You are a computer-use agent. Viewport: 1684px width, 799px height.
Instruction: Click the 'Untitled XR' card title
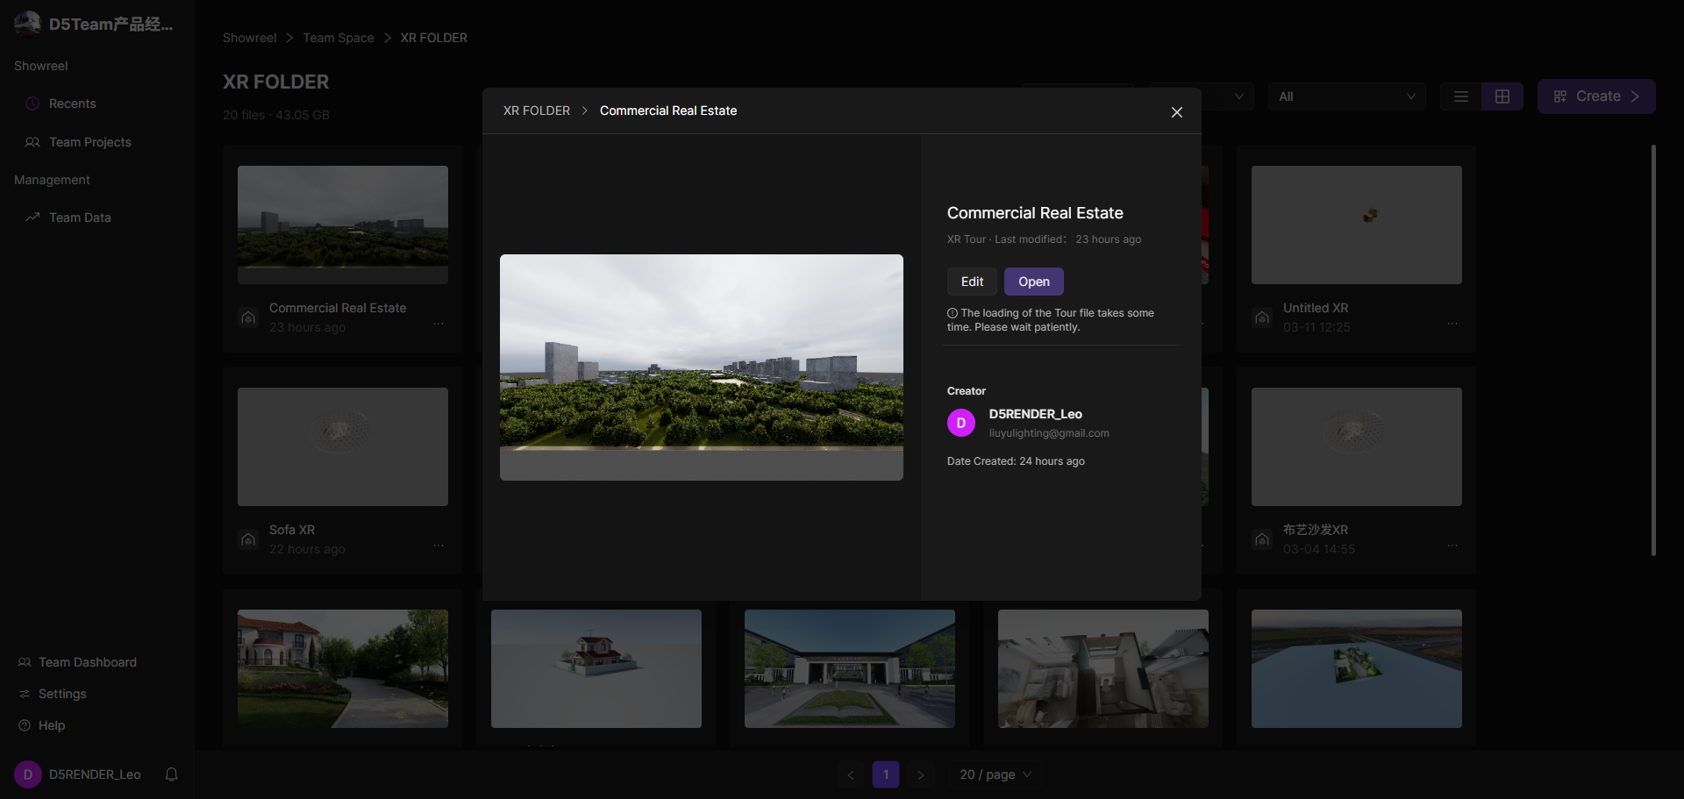click(1316, 308)
